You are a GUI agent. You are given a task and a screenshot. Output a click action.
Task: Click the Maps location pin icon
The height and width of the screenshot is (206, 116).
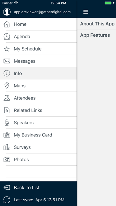click(7, 86)
